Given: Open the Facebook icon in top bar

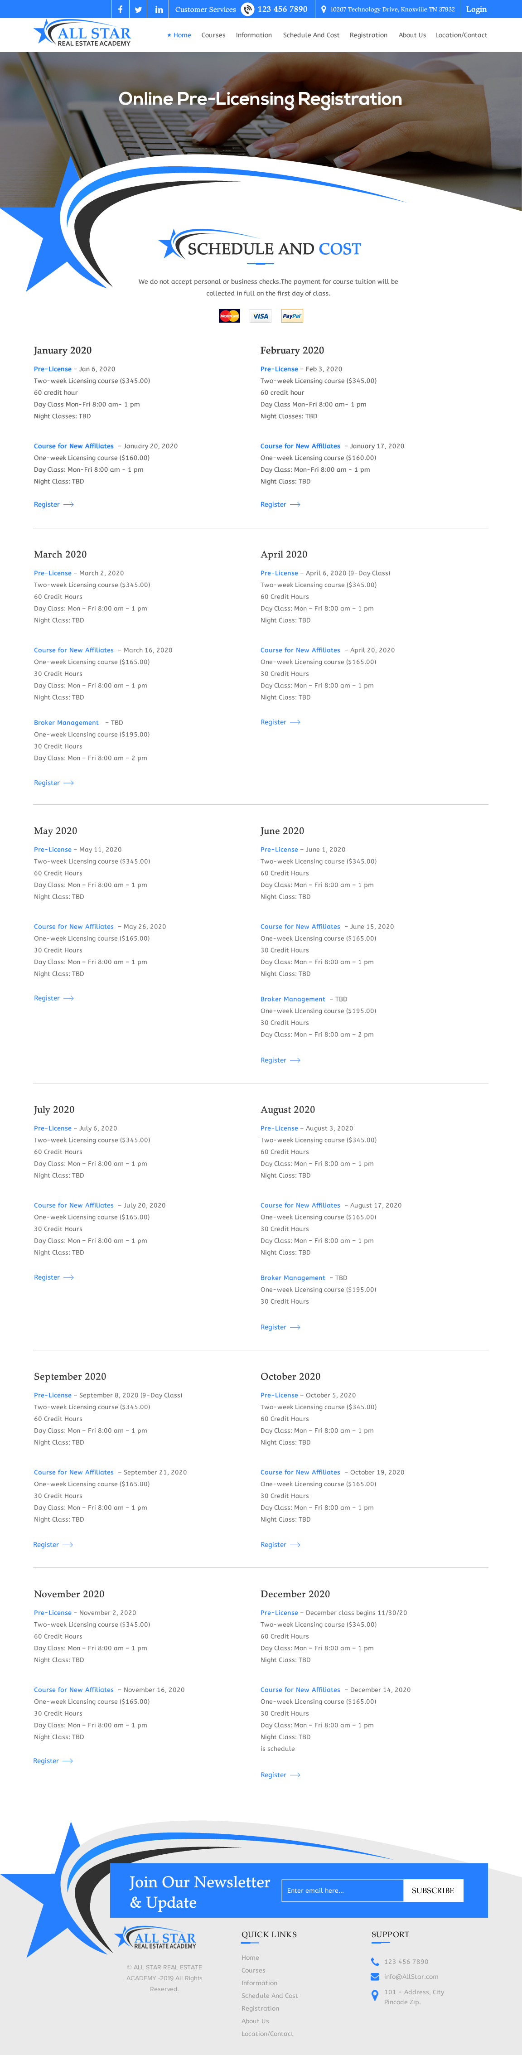Looking at the screenshot, I should [121, 10].
